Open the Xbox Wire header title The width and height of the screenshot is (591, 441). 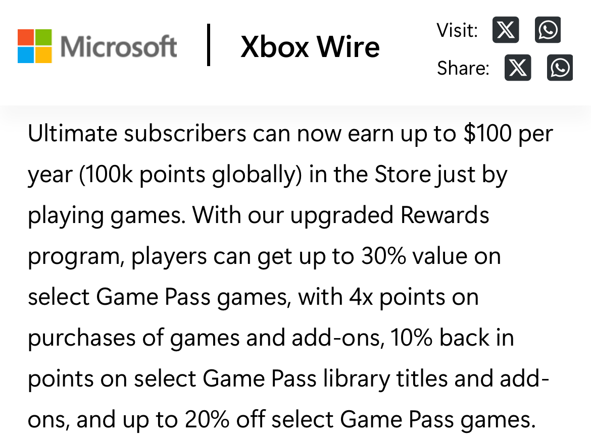coord(310,47)
